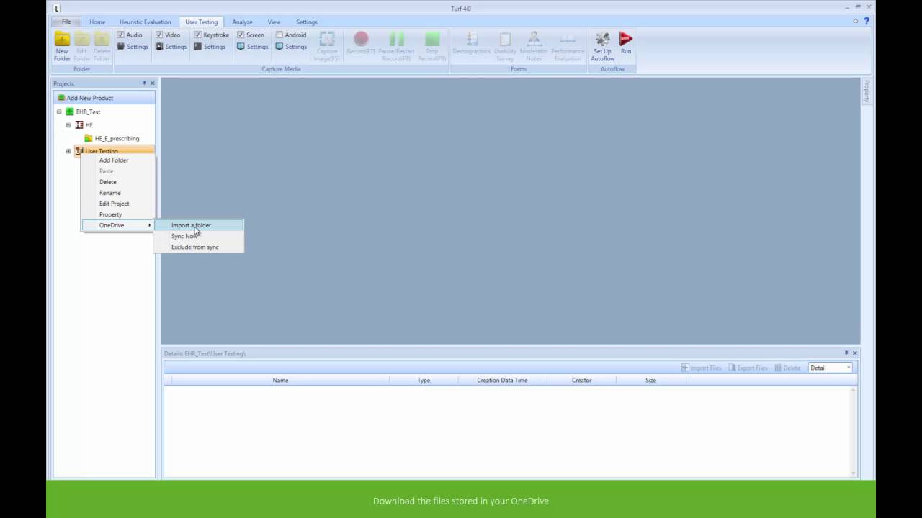Image resolution: width=922 pixels, height=518 pixels.
Task: Open Keystroke capture Settings
Action: [x=209, y=47]
